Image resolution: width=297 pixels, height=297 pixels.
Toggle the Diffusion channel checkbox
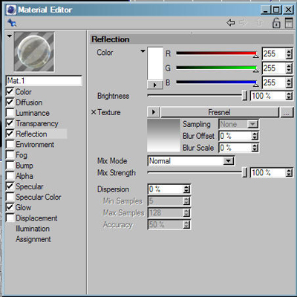[x=10, y=102]
